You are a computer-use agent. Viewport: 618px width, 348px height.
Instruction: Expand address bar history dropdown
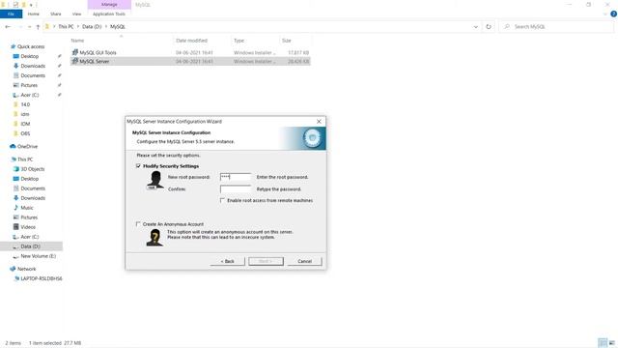click(476, 27)
